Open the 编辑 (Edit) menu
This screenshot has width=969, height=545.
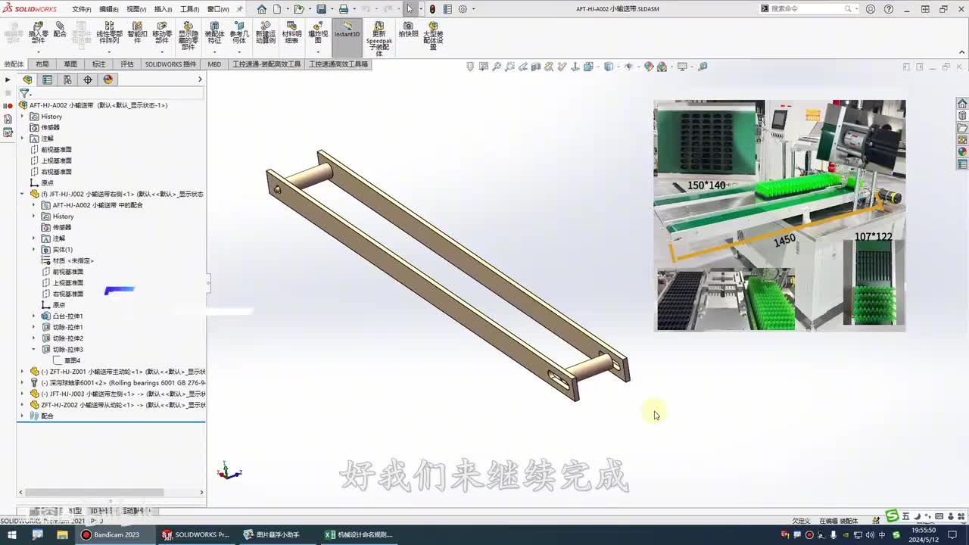[x=108, y=9]
